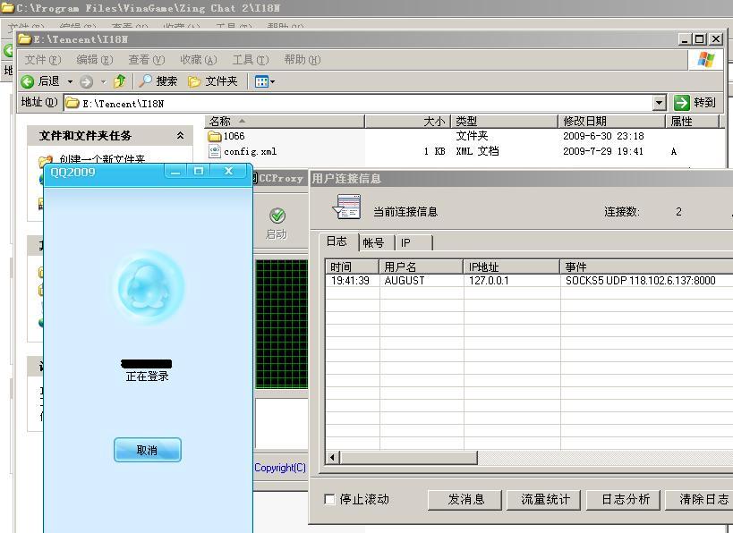Click the CCProxy 启动 start icon
The image size is (733, 533).
click(277, 216)
